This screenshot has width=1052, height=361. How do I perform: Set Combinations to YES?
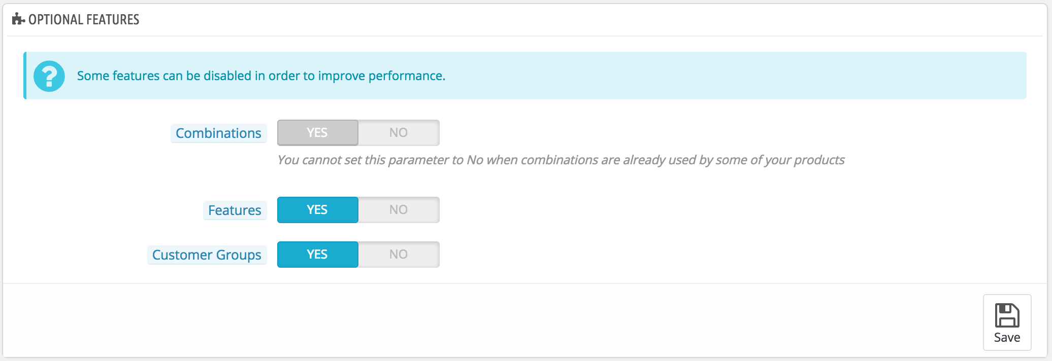click(317, 133)
